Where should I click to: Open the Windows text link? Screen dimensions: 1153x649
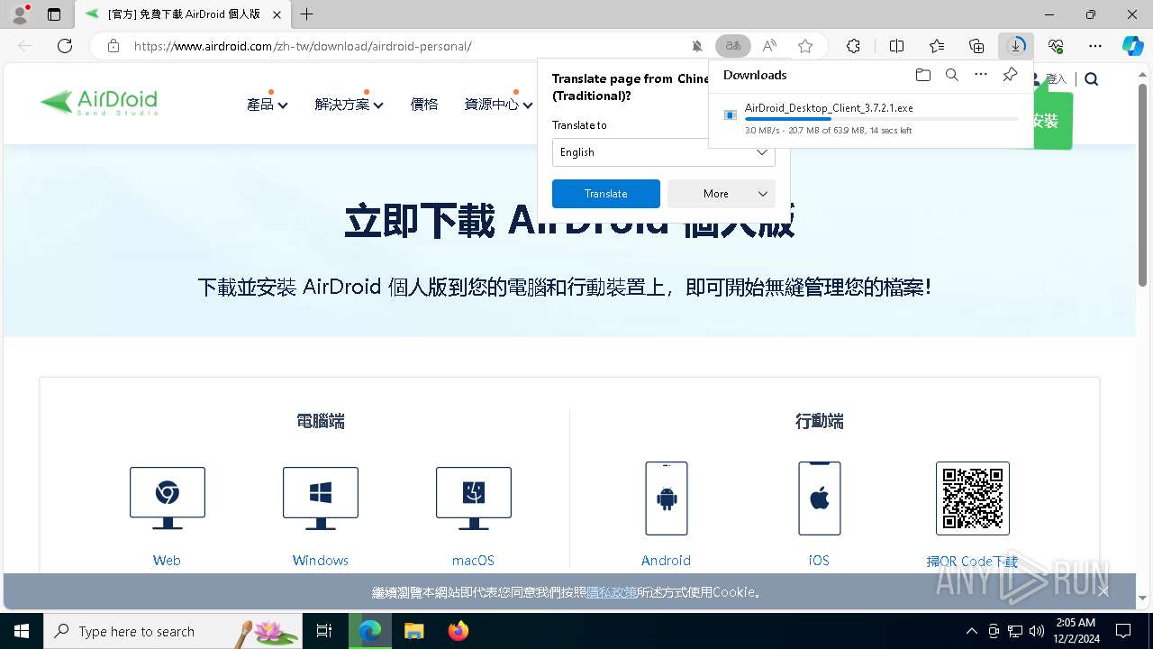click(321, 561)
